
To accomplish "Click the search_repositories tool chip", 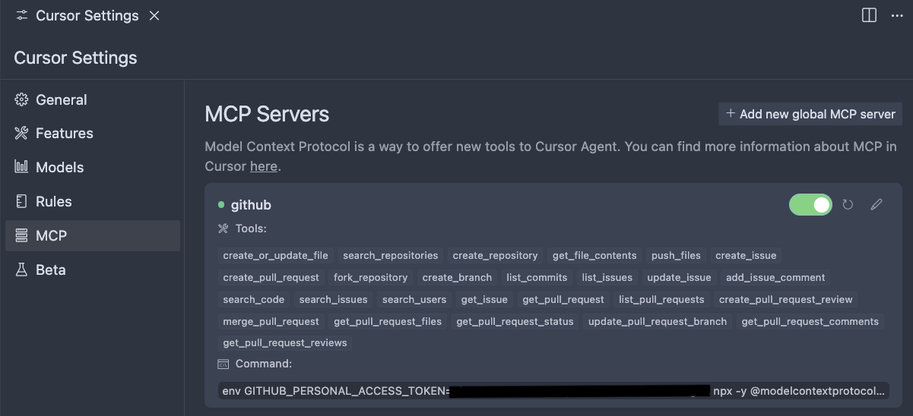I will point(390,255).
